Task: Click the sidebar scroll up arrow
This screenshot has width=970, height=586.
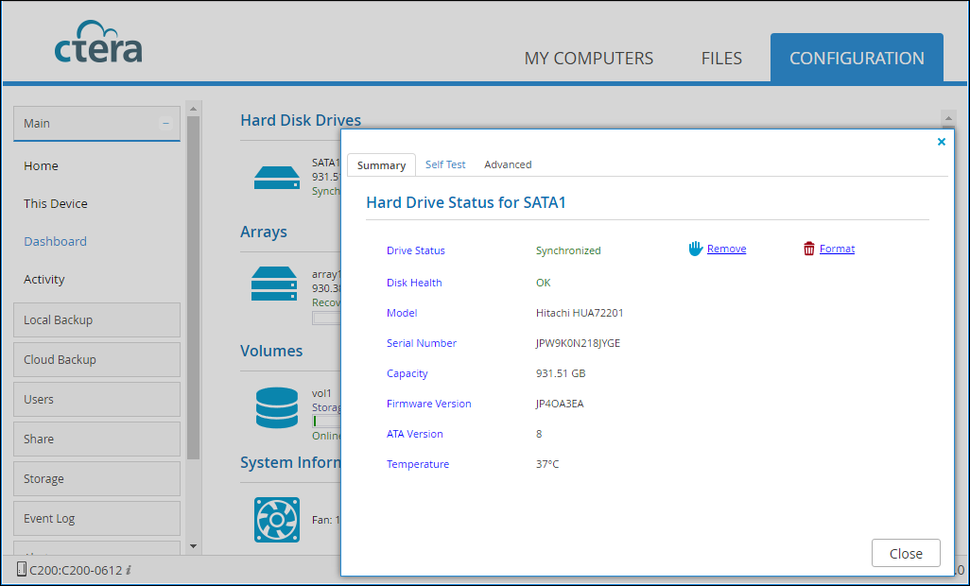Action: pos(193,109)
